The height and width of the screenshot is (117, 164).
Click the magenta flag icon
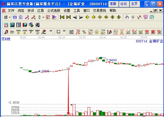[x=54, y=17]
